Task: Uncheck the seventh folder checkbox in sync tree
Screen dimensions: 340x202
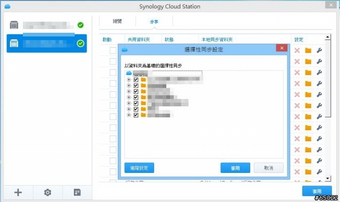Action: coord(136,115)
